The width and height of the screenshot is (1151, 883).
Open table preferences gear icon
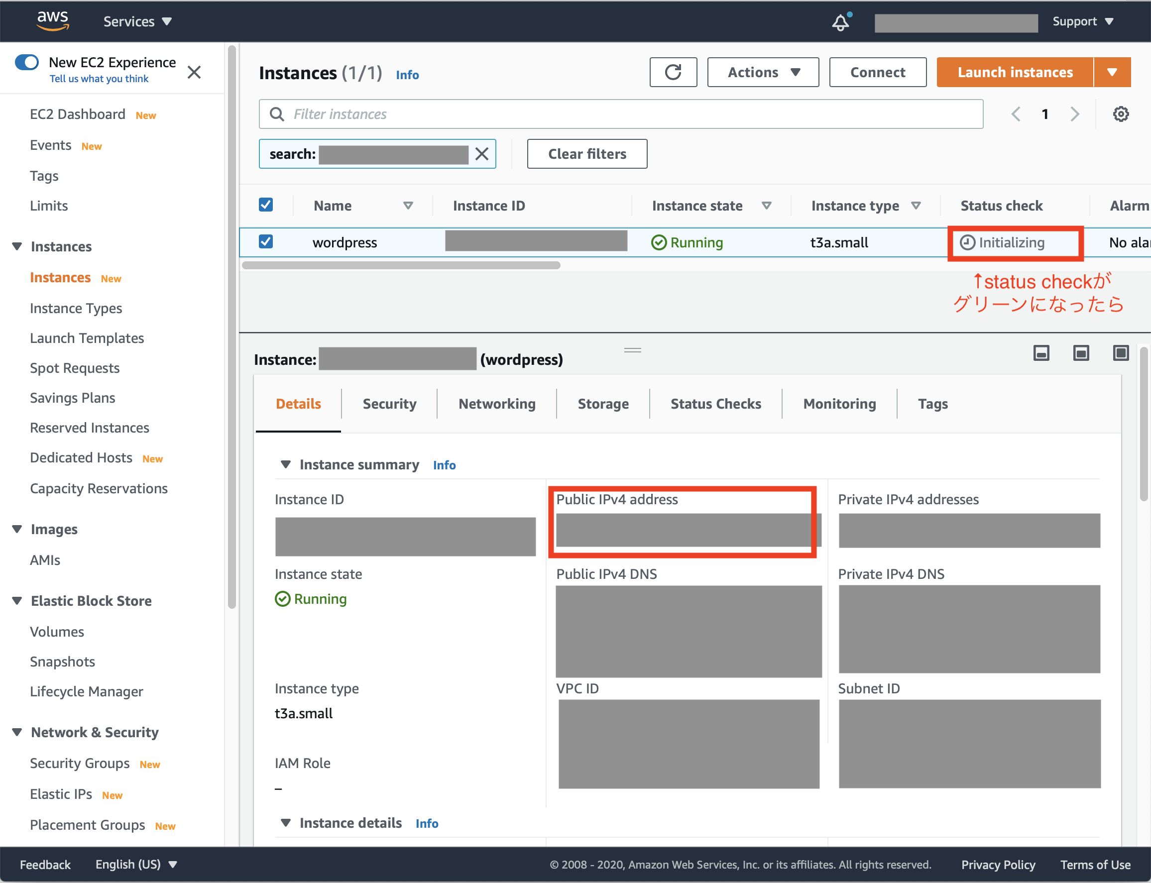click(x=1121, y=114)
